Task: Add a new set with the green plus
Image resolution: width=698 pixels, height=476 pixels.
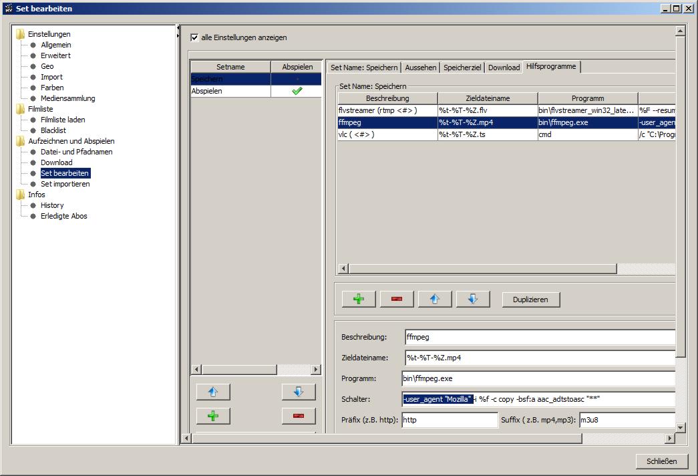Action: tap(213, 416)
